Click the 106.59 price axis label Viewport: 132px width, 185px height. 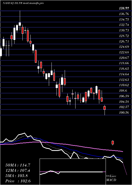(x=124, y=96)
